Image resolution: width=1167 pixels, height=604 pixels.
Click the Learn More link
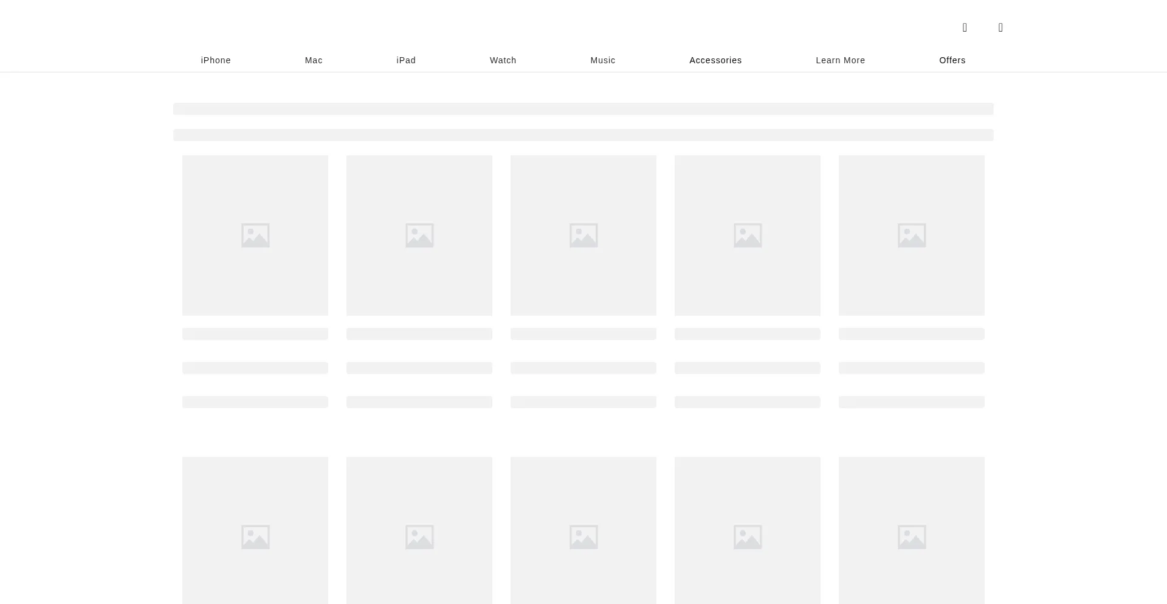[x=840, y=60]
